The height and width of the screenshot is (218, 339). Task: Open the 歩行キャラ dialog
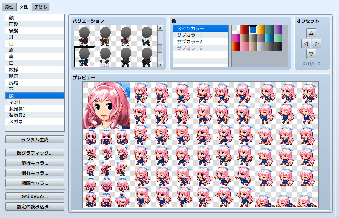(34, 163)
